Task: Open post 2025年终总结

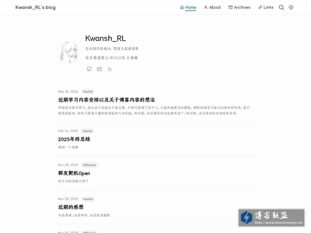Action: point(74,139)
